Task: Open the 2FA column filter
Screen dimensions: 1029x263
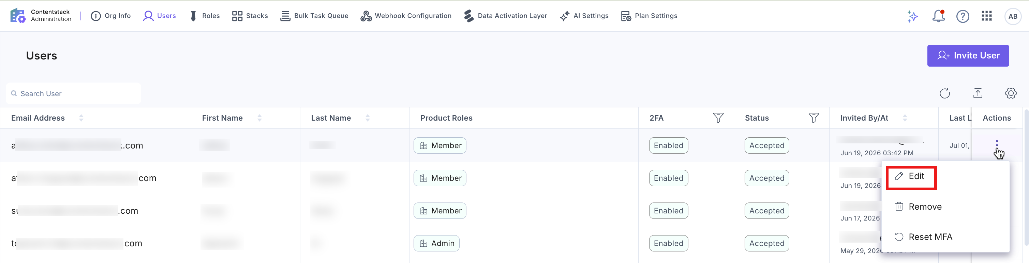Action: click(x=718, y=118)
